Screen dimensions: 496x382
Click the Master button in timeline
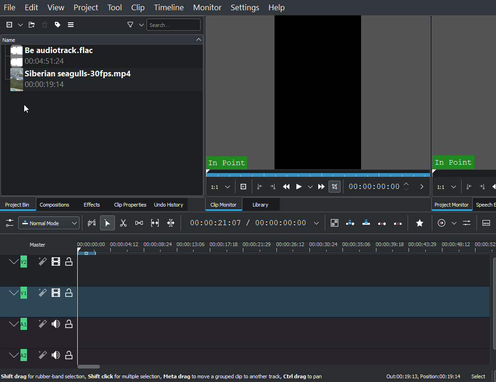(38, 245)
